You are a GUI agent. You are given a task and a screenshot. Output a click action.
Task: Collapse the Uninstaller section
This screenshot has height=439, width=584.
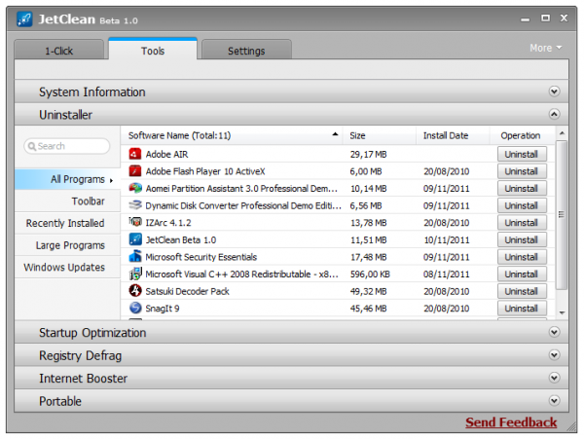(x=554, y=114)
